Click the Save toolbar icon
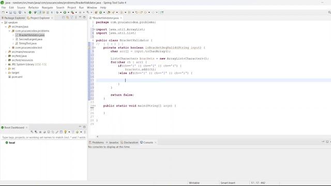Screen dimensions: 331x186 pyautogui.click(x=10, y=12)
